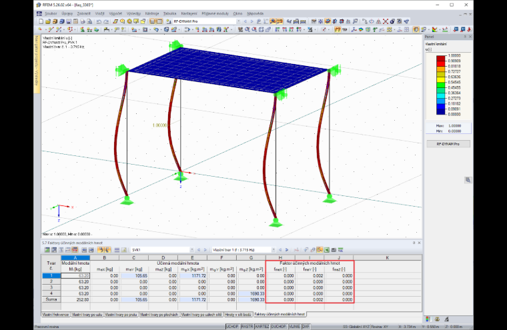Switch to the Vlastní frekvence tab
This screenshot has width=507, height=330.
(x=55, y=315)
